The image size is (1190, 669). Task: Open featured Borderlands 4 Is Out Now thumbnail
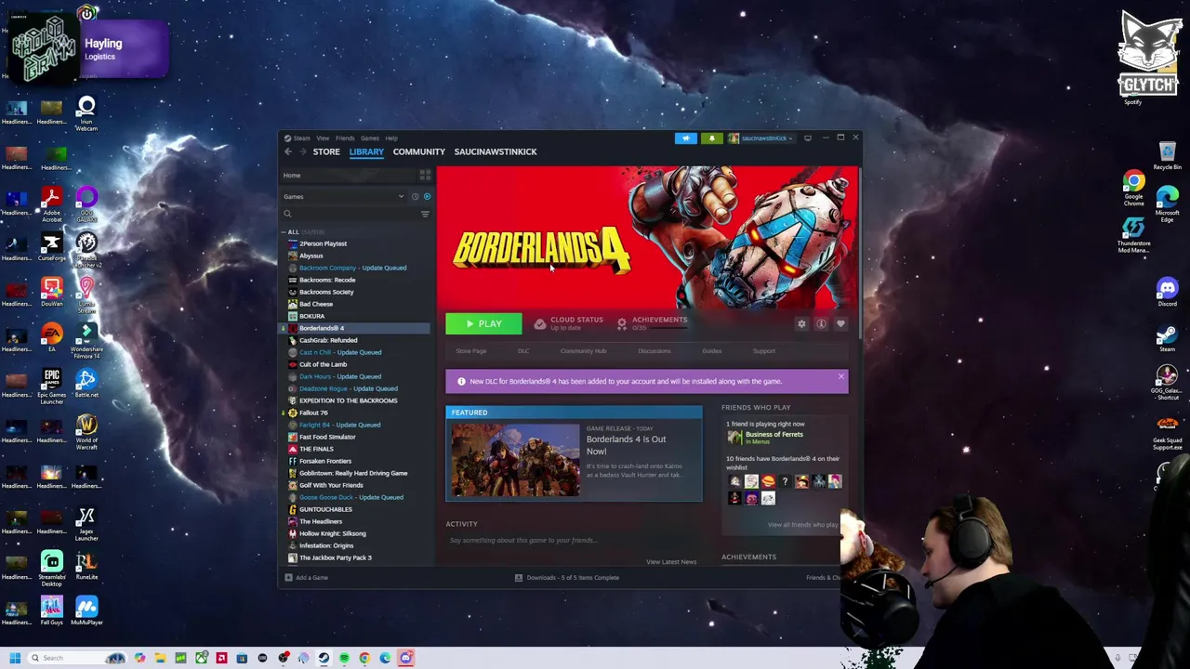(515, 460)
